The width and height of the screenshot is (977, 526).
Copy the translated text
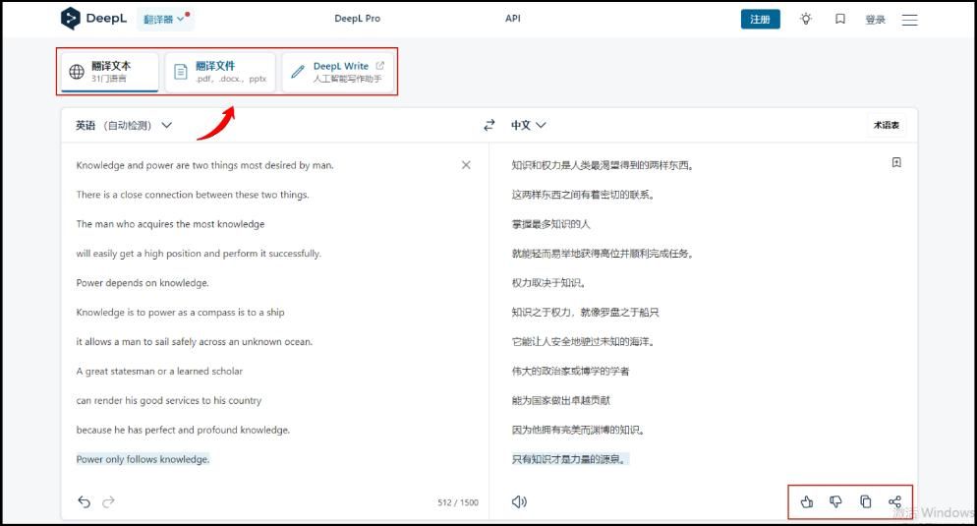[866, 501]
